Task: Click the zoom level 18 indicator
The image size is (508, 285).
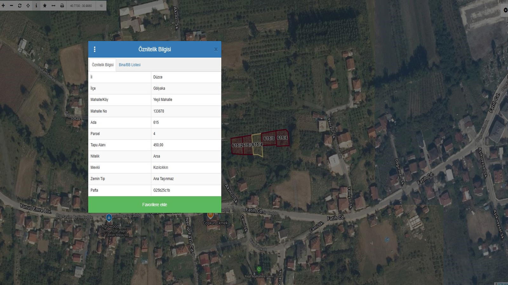Action: (101, 6)
